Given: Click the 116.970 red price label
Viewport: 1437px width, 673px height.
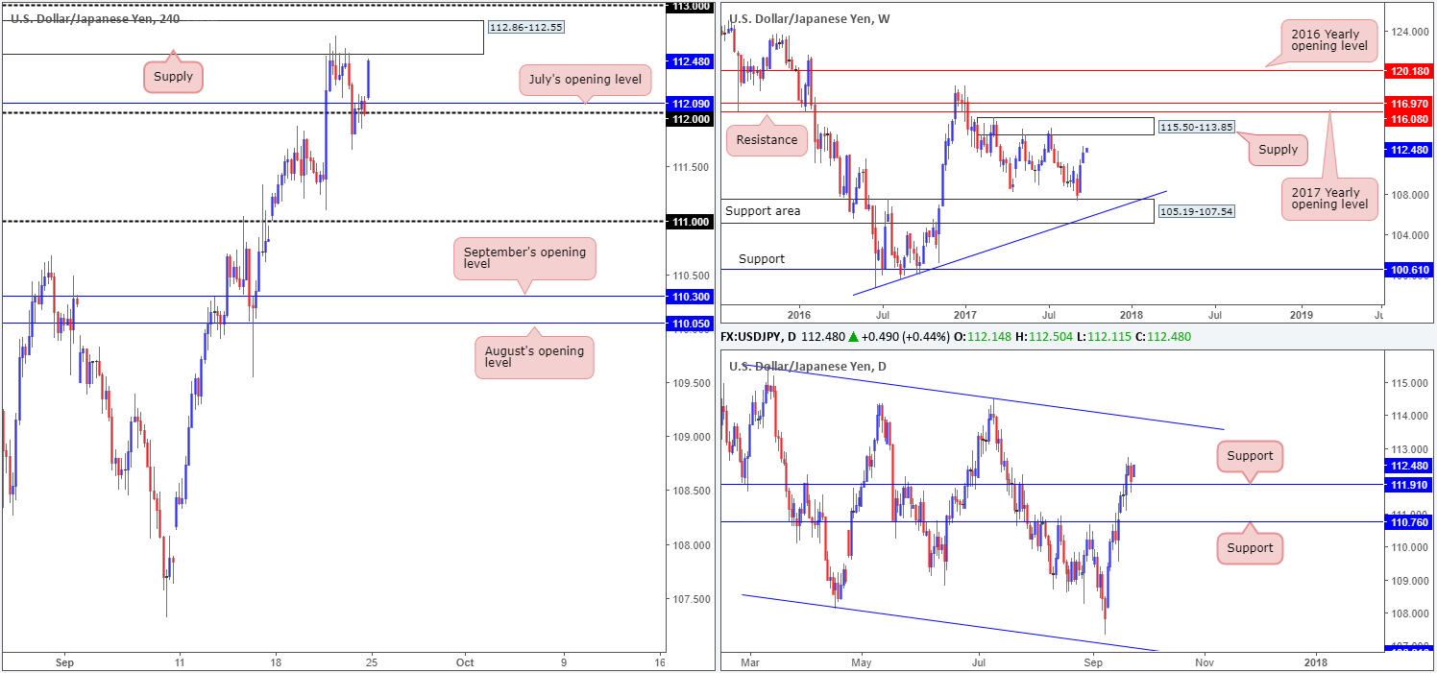Looking at the screenshot, I should click(1408, 102).
